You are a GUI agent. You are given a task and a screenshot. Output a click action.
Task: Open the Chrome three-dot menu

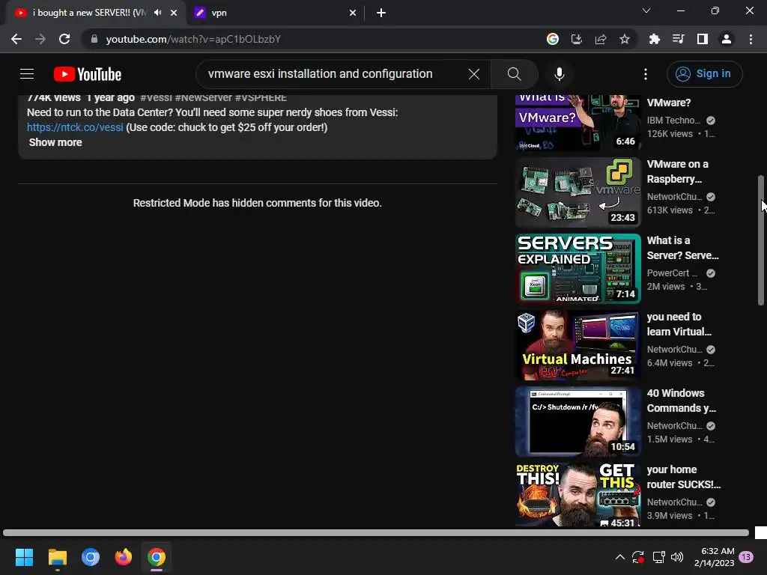(x=751, y=39)
